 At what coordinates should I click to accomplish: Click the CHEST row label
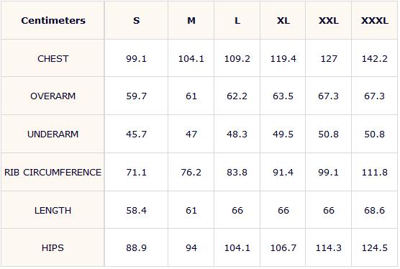53,59
